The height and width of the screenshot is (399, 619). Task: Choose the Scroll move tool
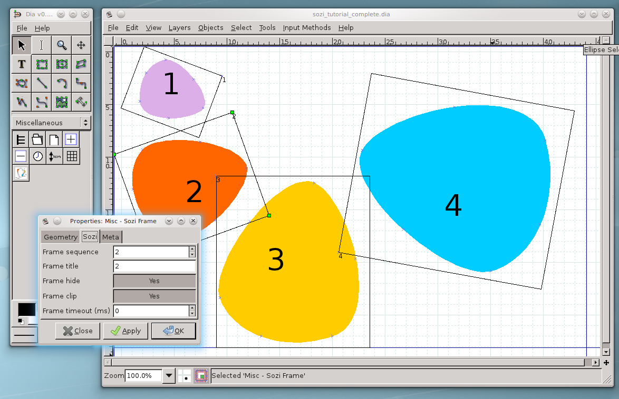pos(81,45)
